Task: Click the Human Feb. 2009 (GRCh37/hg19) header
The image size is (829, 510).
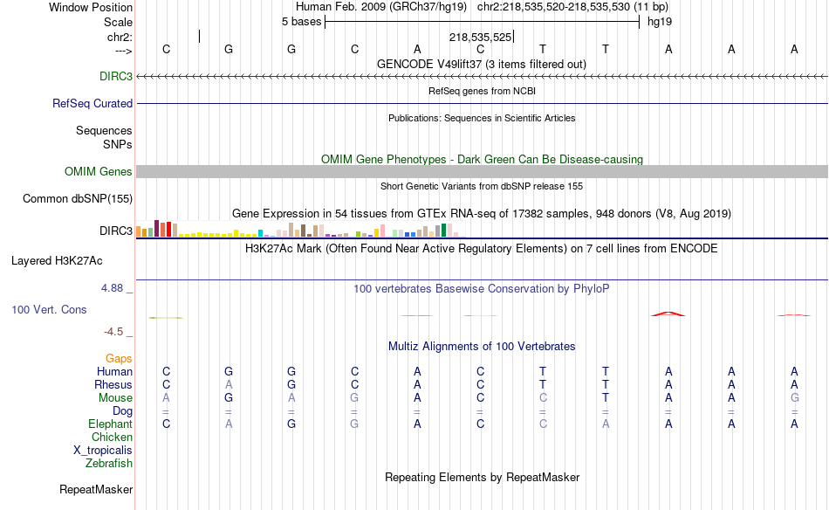Action: coord(381,7)
